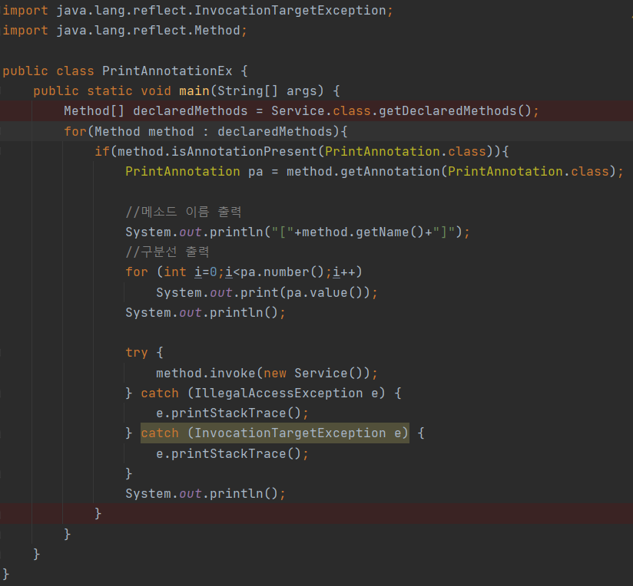Click the getDeclaredMethods() call

455,111
